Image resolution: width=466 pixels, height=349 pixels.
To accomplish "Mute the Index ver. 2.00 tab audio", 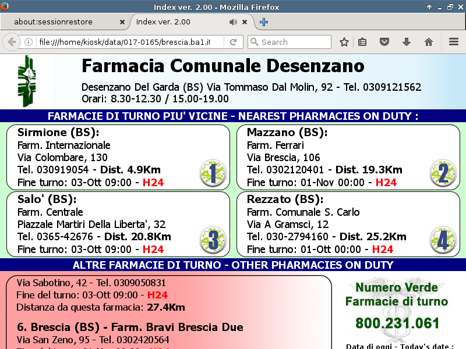I will tap(233, 22).
